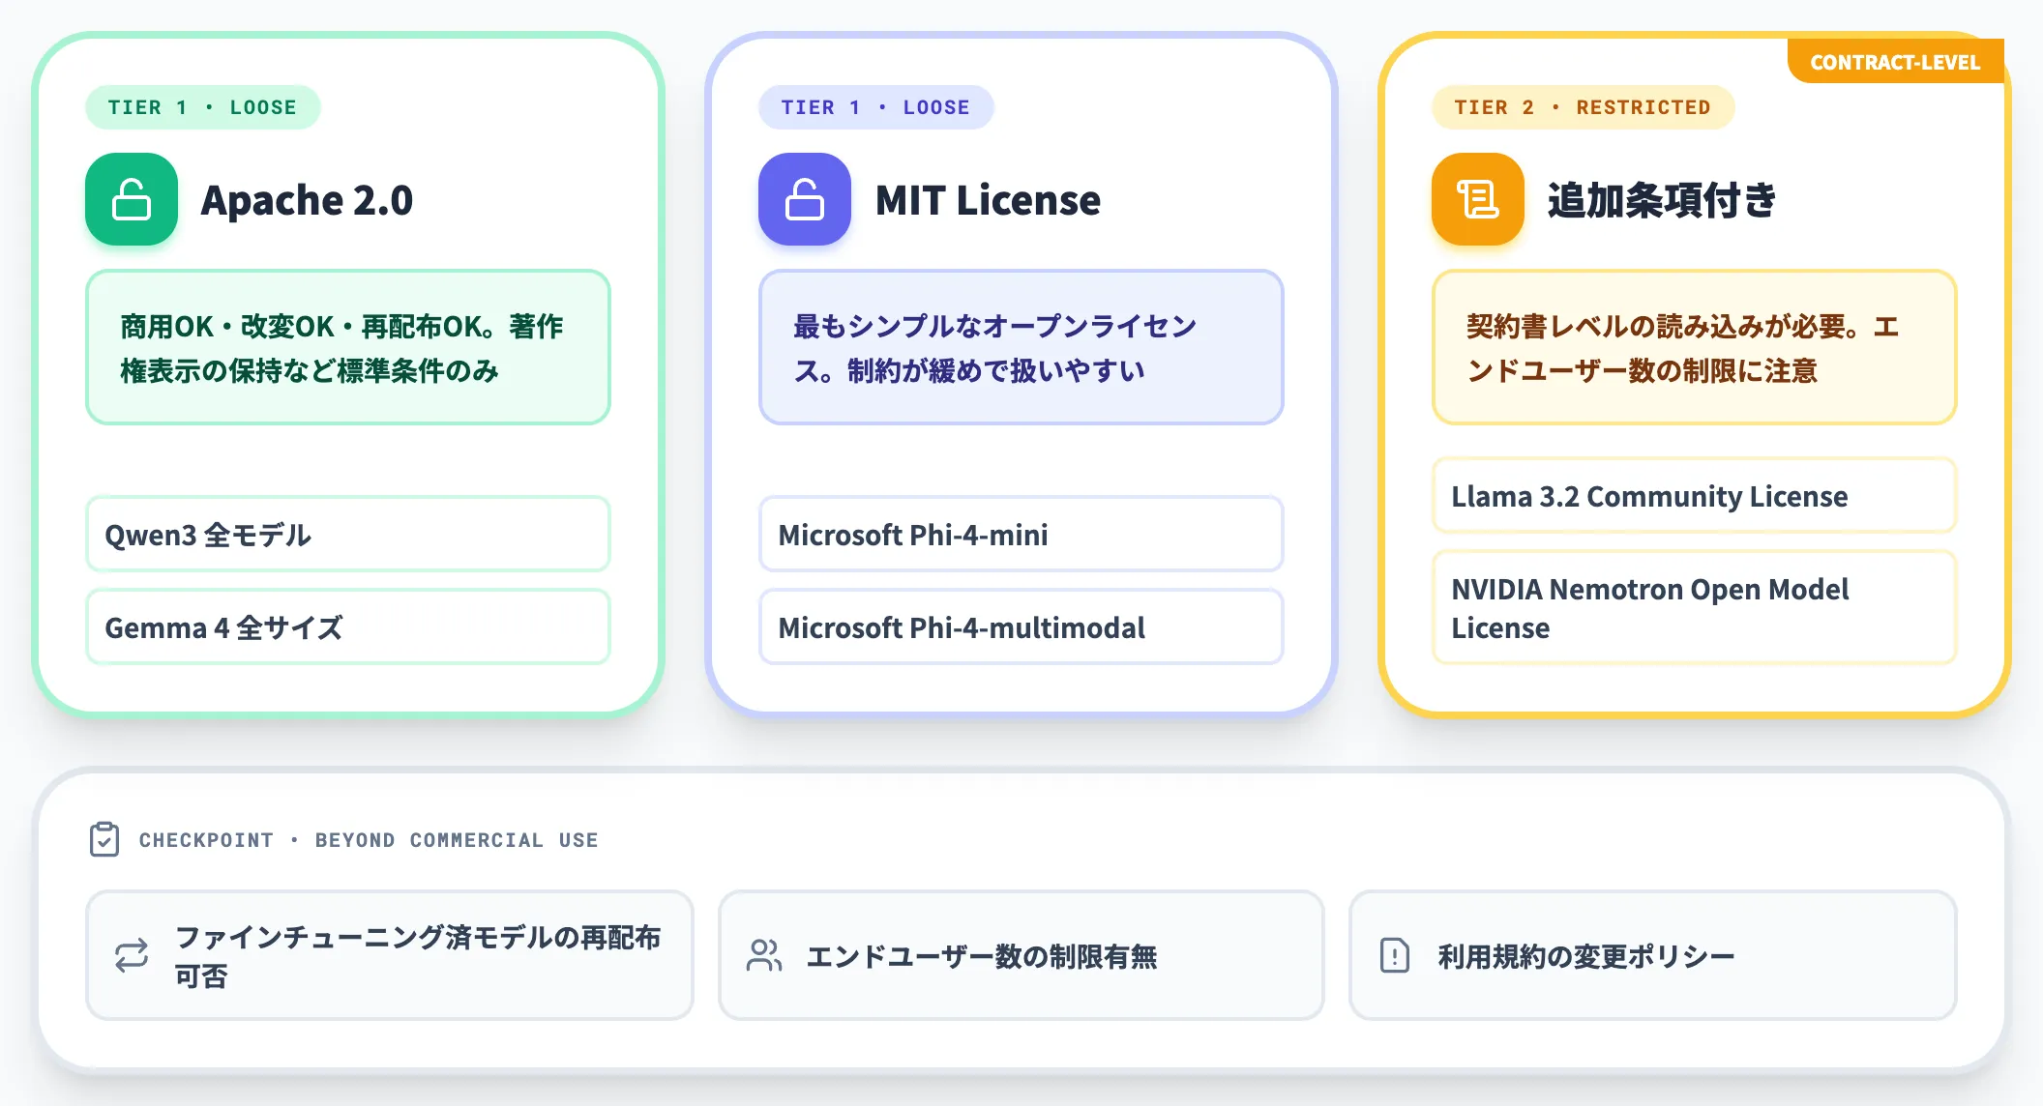This screenshot has height=1106, width=2043.
Task: Click the orange scroll icon beside 追加条項付き
Action: [x=1478, y=199]
